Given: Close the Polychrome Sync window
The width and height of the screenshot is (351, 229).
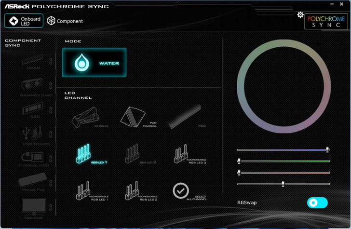Looking at the screenshot, I should tap(341, 4).
